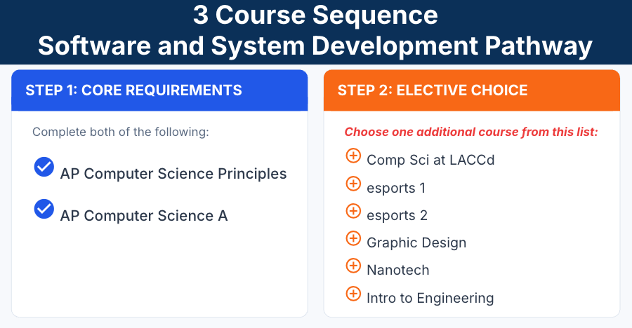Pick the Graphic Design elective text

click(x=416, y=242)
